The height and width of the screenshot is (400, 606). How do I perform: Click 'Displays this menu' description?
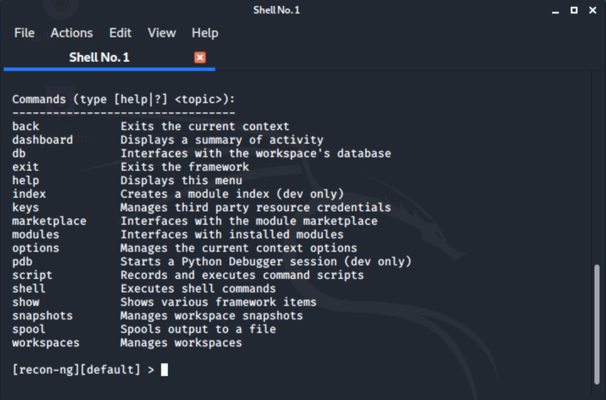tap(181, 180)
